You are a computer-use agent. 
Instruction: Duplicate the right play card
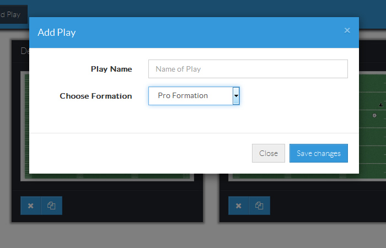coord(260,206)
